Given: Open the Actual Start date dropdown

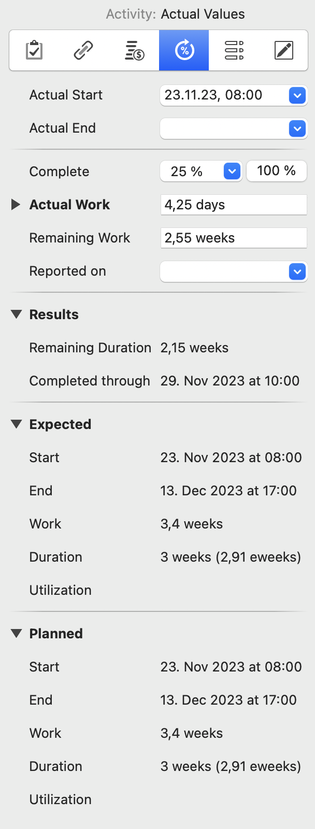Looking at the screenshot, I should [x=297, y=95].
